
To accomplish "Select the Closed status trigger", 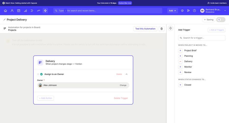I will pos(188,85).
